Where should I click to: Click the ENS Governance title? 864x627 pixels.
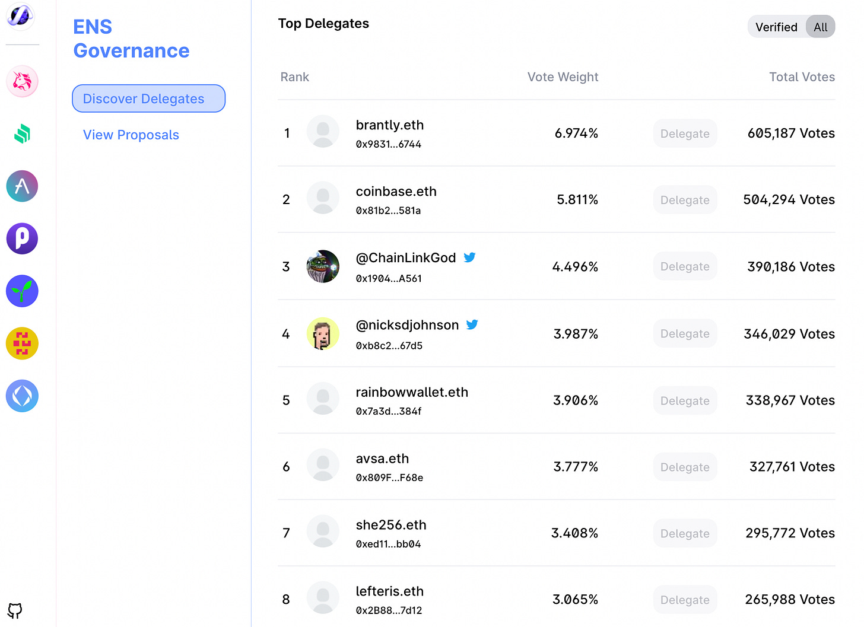pyautogui.click(x=131, y=39)
